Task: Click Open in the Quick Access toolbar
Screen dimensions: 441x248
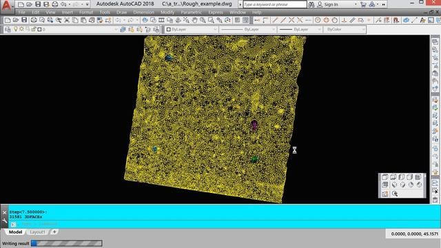Action: (x=29, y=4)
